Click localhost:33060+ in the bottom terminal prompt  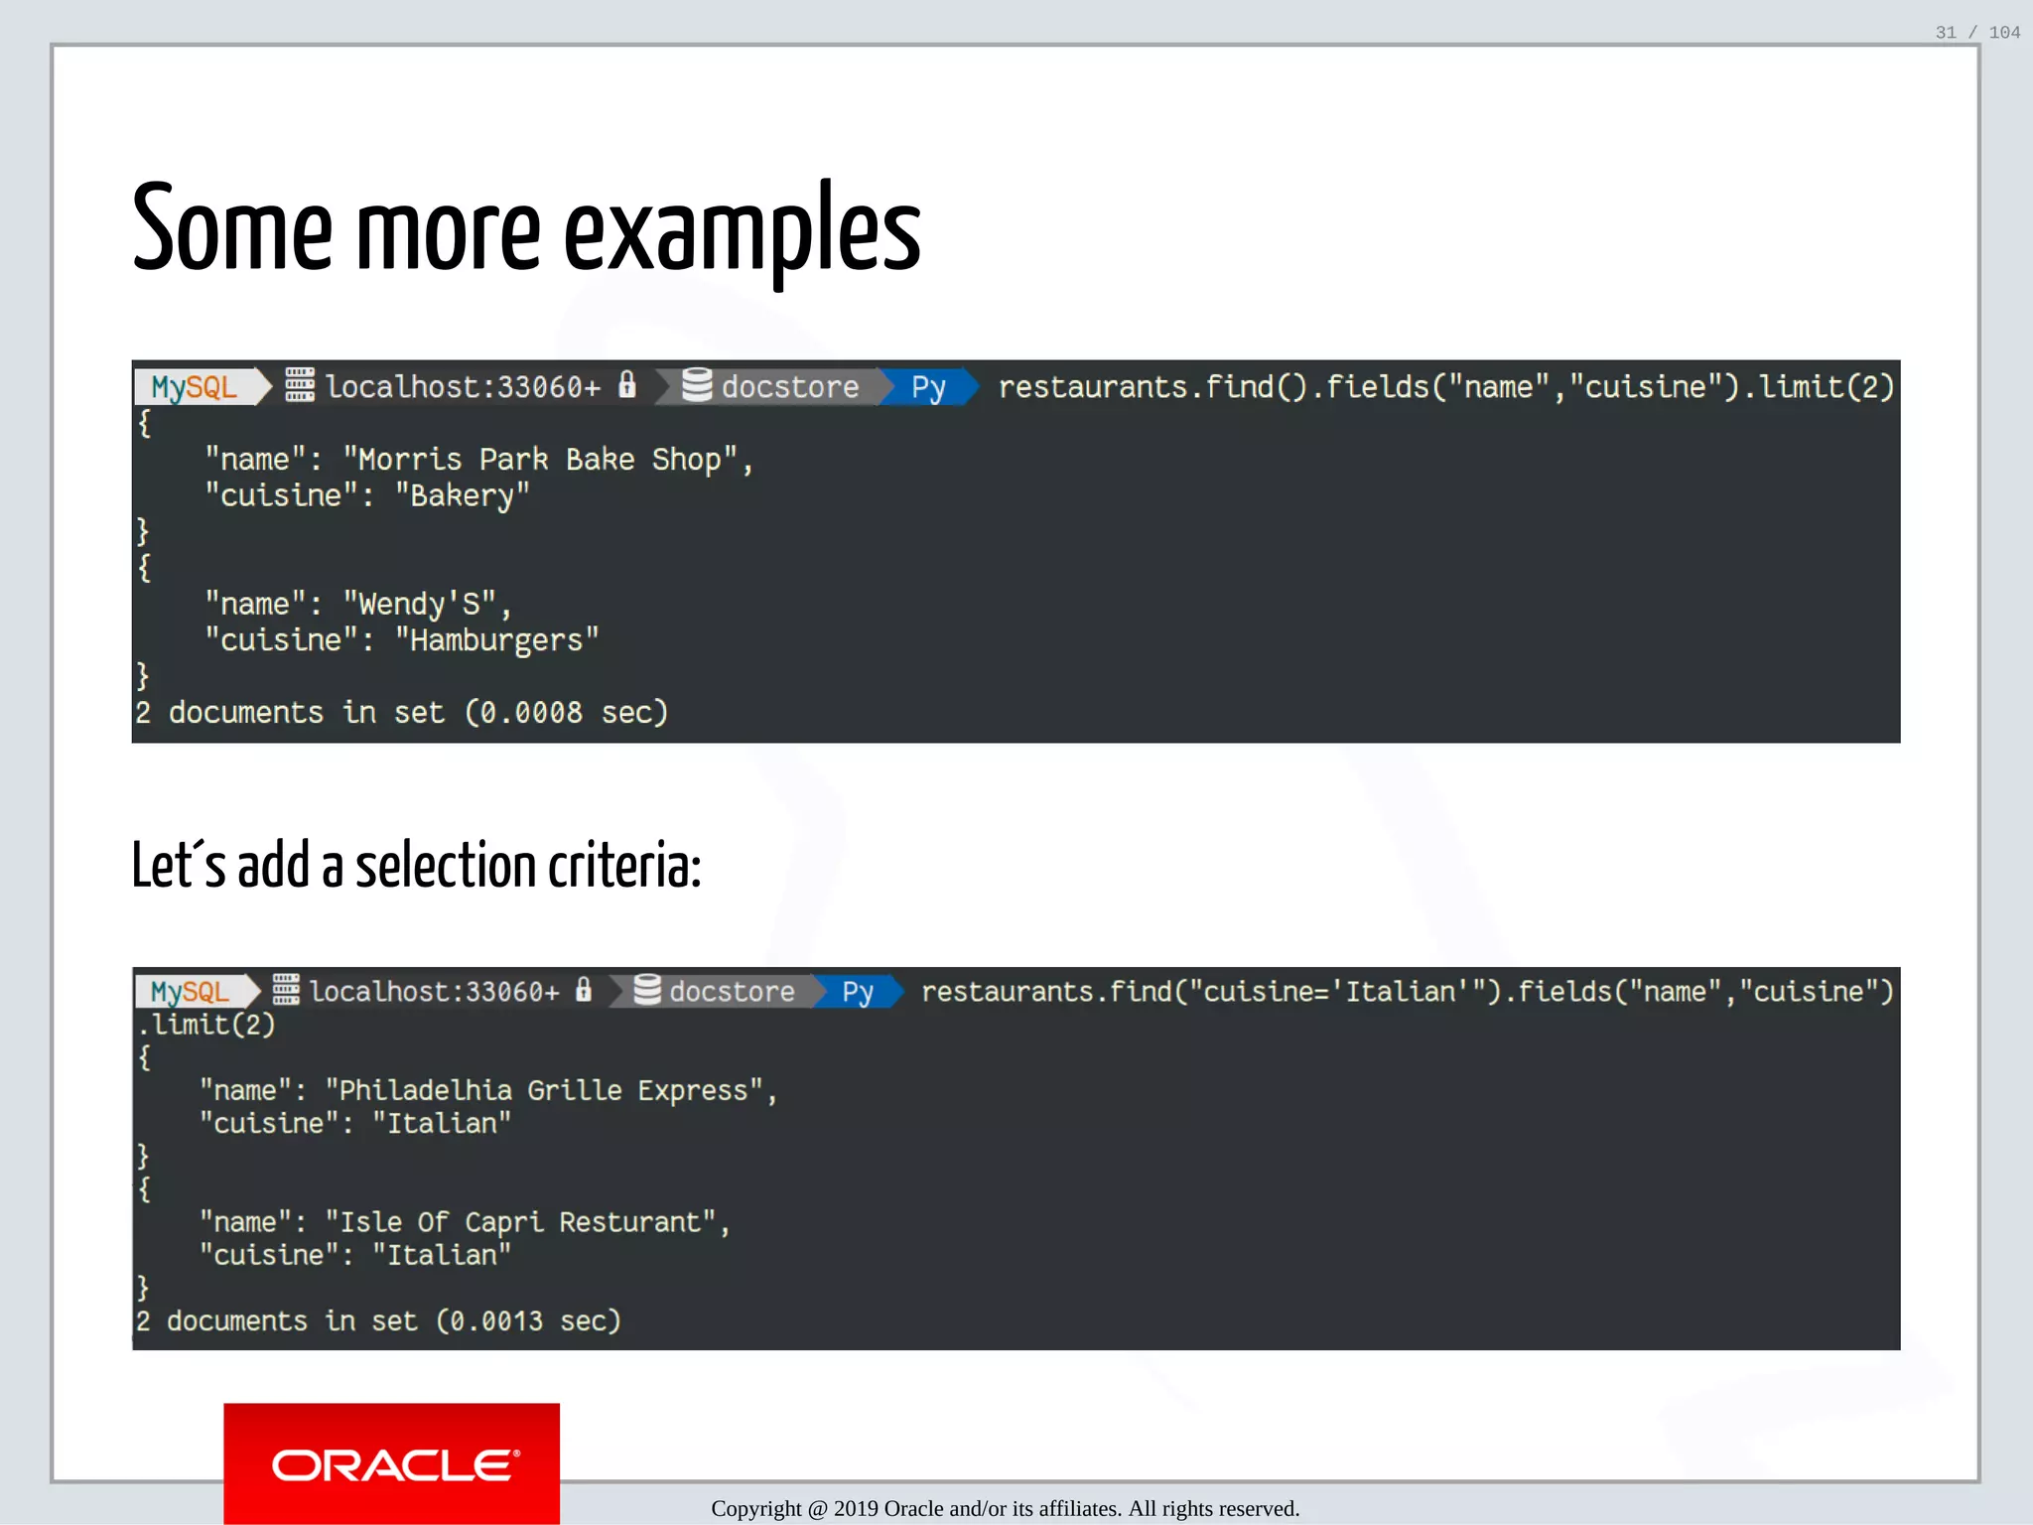(434, 991)
